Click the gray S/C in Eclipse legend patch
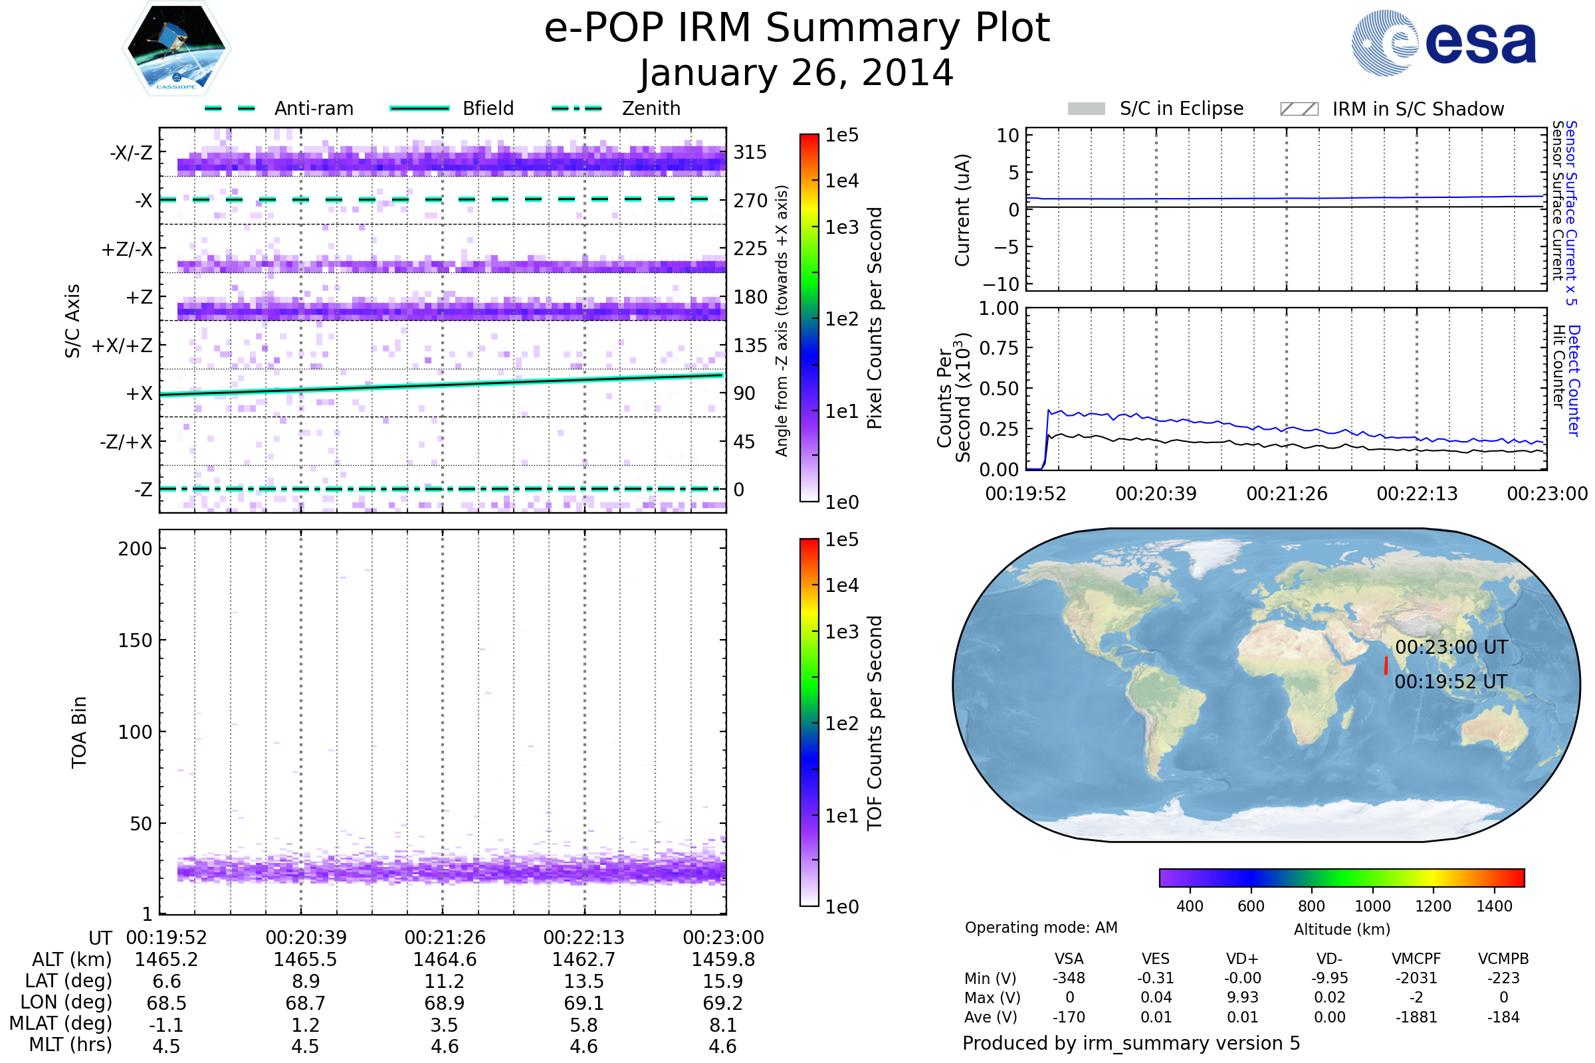 point(1086,109)
